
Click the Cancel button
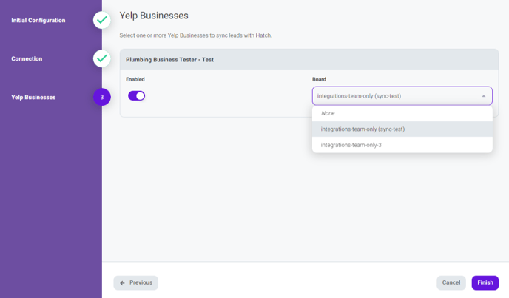pyautogui.click(x=451, y=282)
